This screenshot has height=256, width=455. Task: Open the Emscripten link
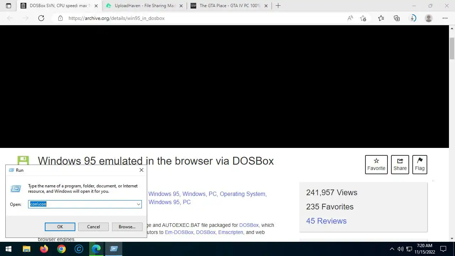coord(231,232)
